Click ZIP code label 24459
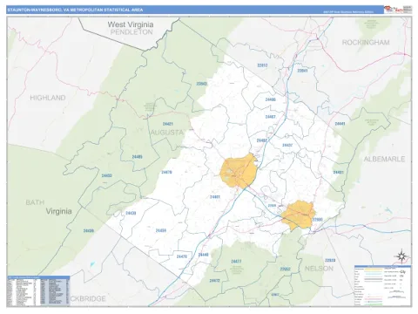The height and width of the screenshot is (314, 418). [x=160, y=230]
